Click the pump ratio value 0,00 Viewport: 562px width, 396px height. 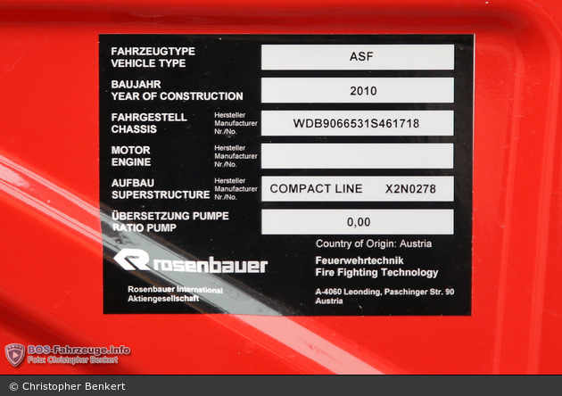(x=359, y=222)
